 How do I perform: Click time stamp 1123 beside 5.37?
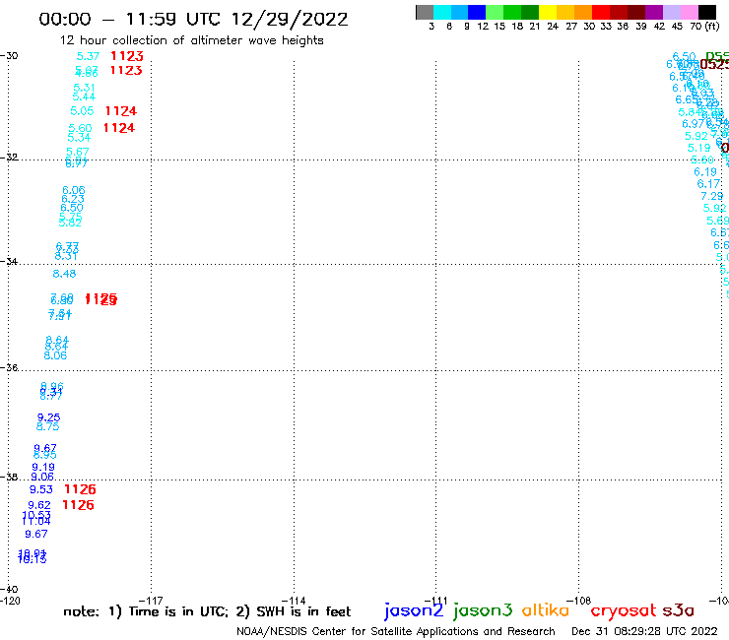[x=127, y=56]
